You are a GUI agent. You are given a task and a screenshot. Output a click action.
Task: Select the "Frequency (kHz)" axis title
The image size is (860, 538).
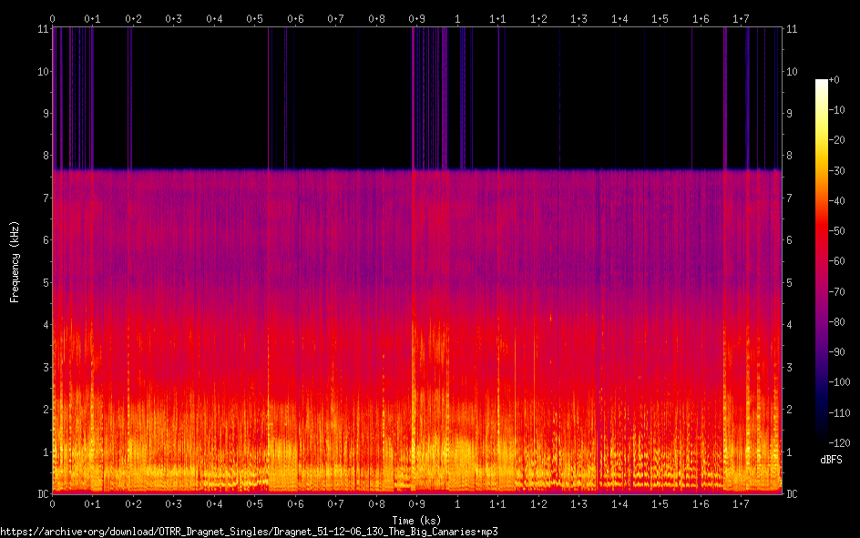[15, 260]
